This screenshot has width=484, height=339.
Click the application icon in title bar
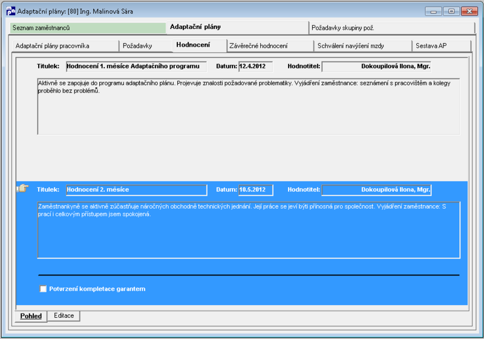coord(10,11)
